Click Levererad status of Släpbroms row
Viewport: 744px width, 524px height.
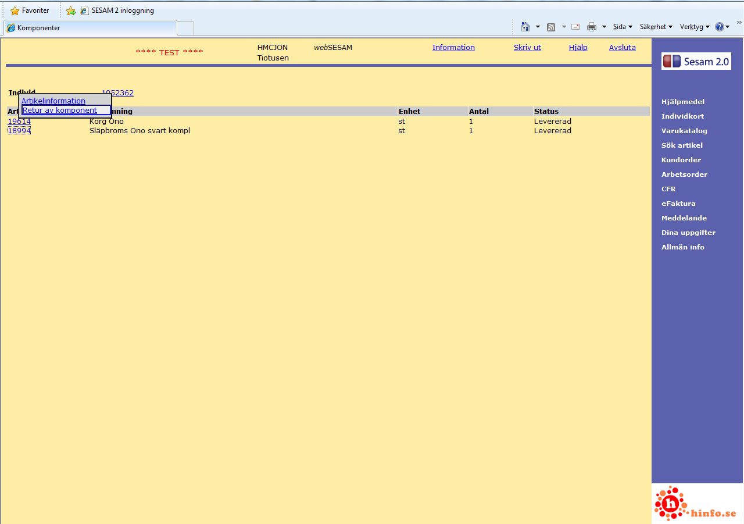tap(553, 130)
